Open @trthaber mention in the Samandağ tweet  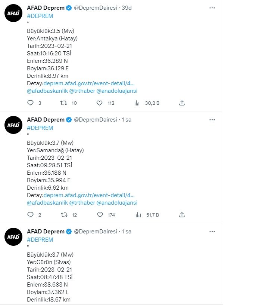82,203
